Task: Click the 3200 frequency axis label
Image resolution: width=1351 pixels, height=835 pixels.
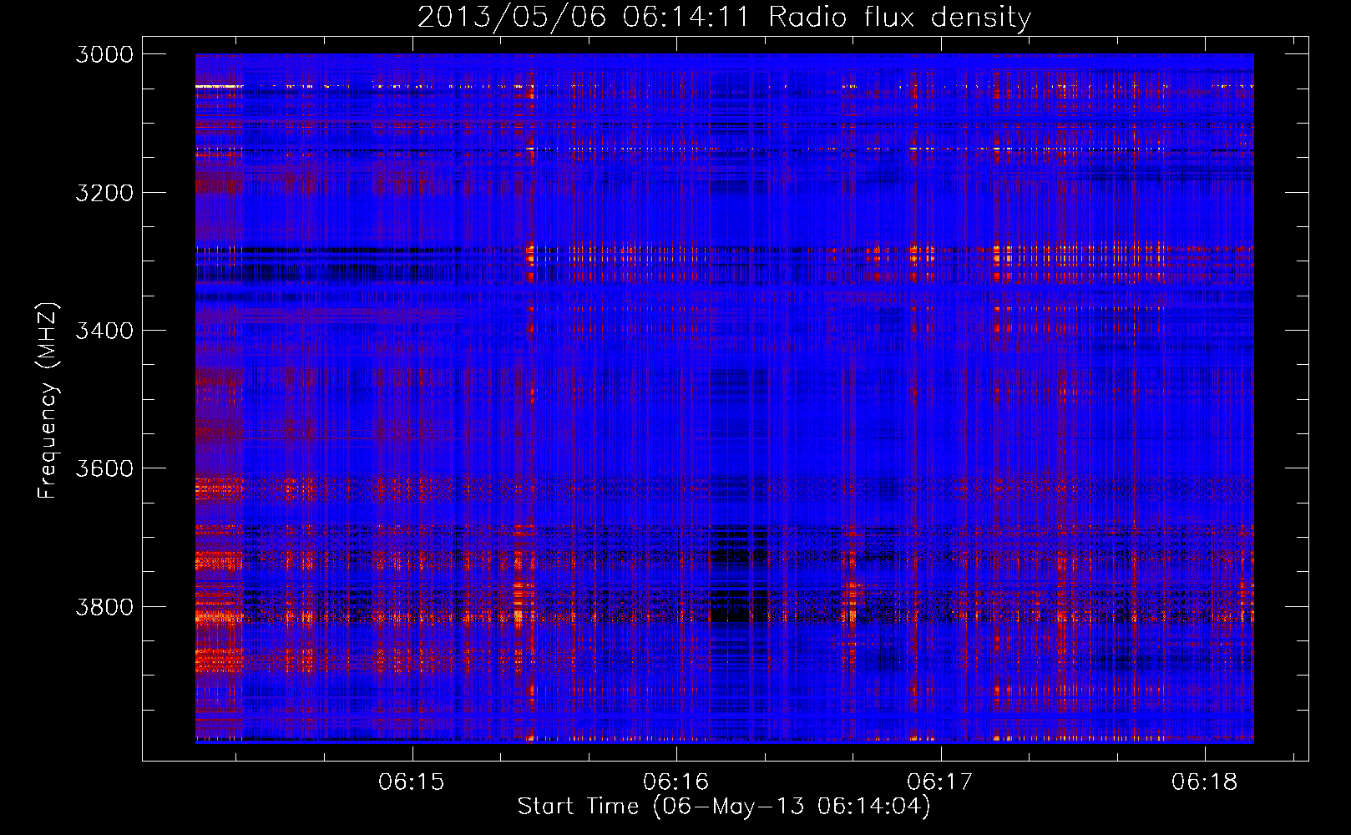Action: tap(104, 193)
